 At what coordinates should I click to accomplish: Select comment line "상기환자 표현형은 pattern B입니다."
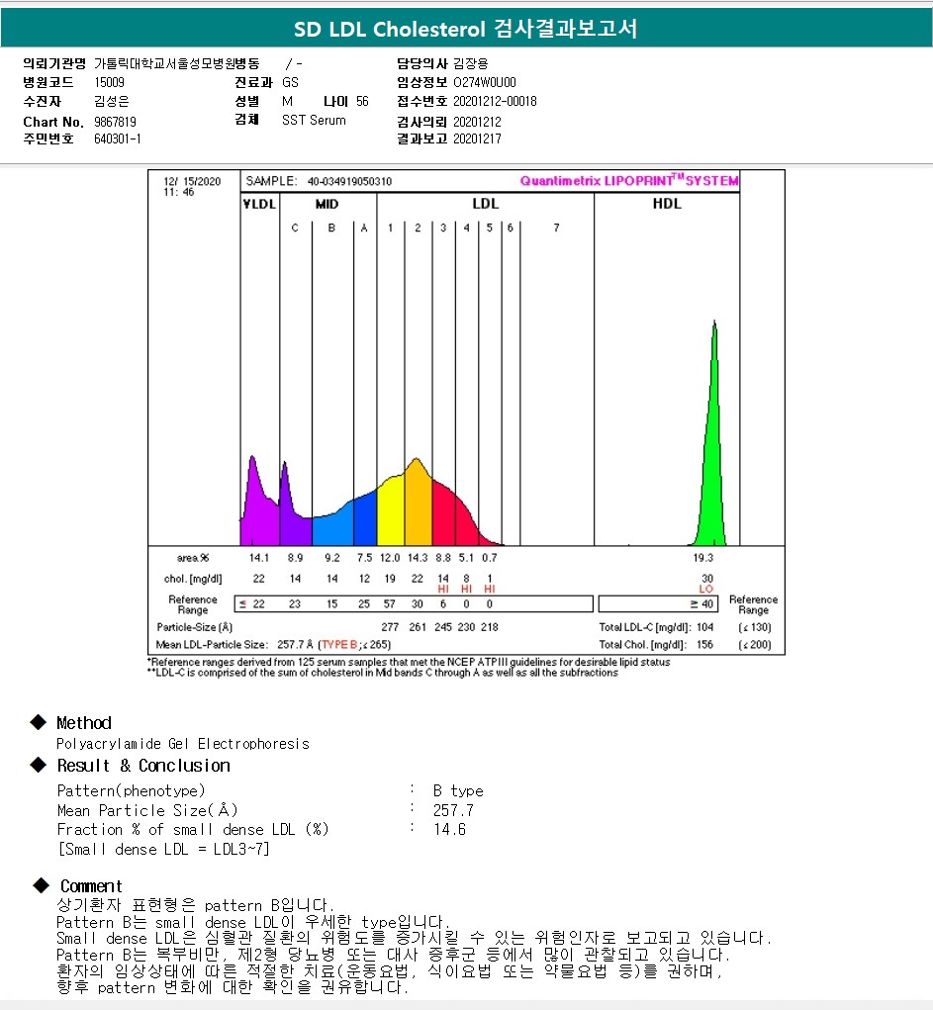(x=195, y=905)
